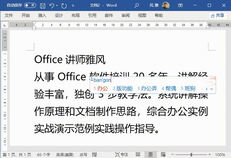Click the 共享 share button
The width and height of the screenshot is (231, 158).
pos(218,15)
